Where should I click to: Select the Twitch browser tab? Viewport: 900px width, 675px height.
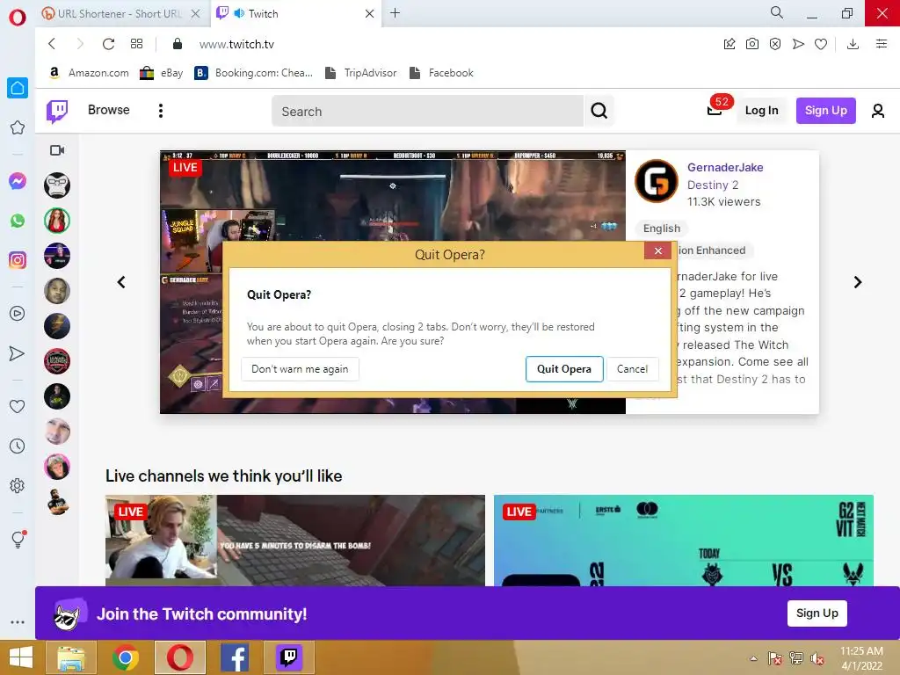[295, 14]
